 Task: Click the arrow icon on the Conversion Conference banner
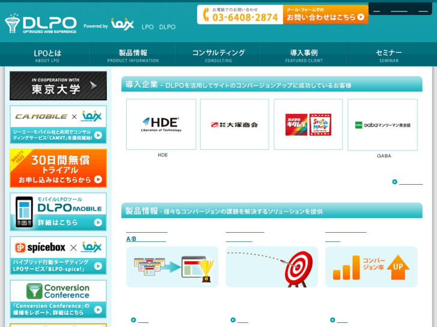click(x=98, y=310)
